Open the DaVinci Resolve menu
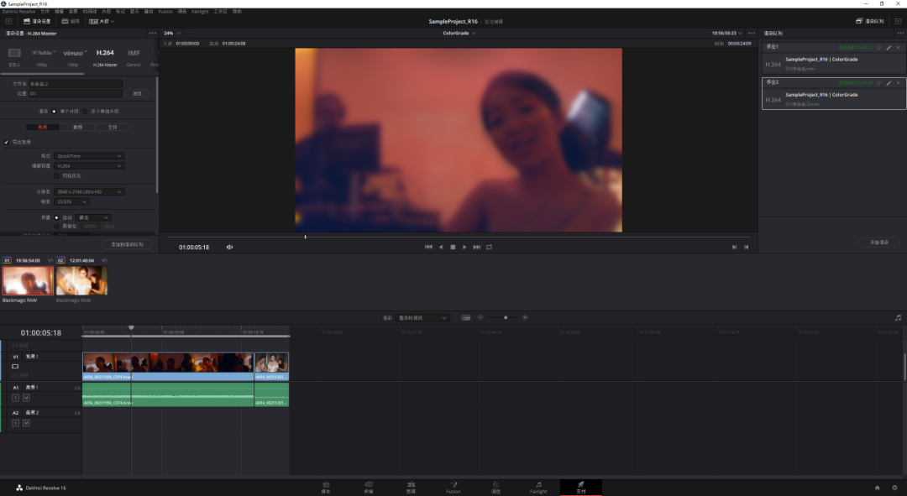This screenshot has width=907, height=496. [x=18, y=12]
